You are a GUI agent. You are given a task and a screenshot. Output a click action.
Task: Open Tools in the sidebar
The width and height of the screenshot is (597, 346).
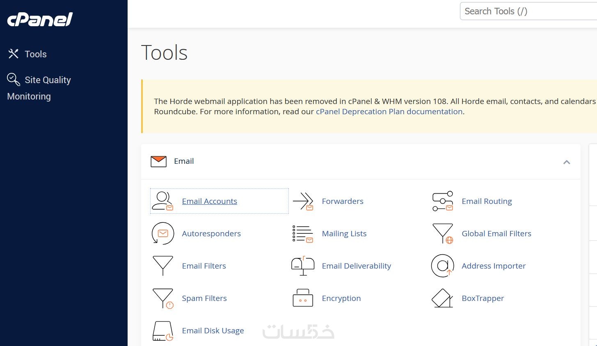(35, 54)
